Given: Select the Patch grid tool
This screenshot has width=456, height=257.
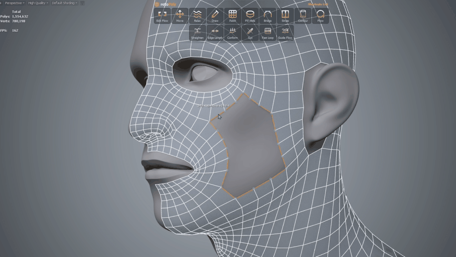Looking at the screenshot, I should [x=232, y=16].
